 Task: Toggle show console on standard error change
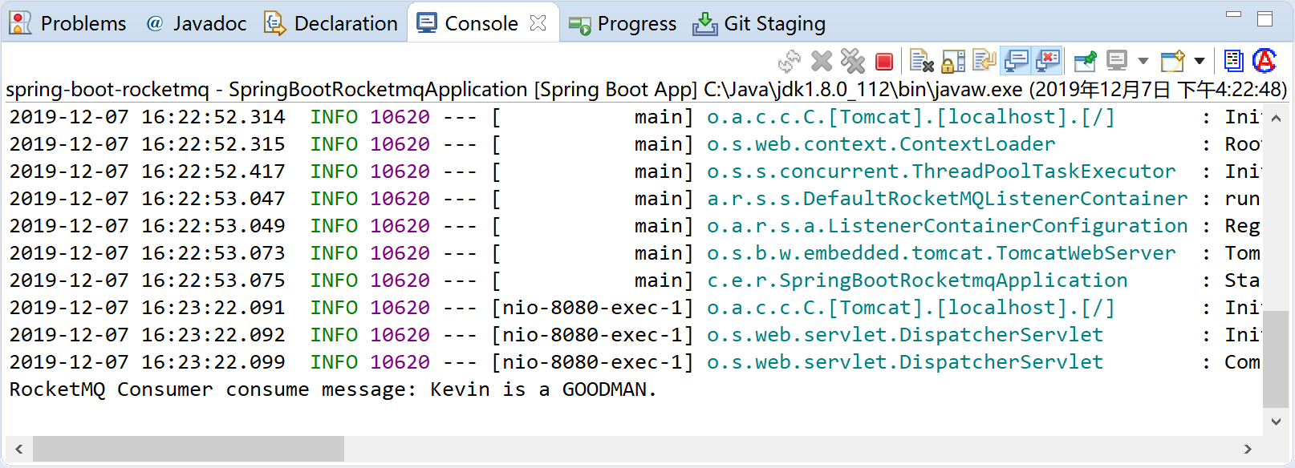(1048, 61)
